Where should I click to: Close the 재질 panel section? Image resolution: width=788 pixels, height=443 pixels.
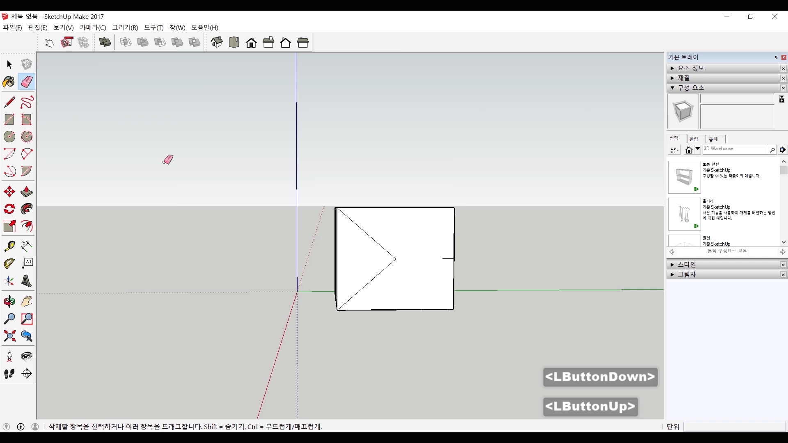pyautogui.click(x=783, y=78)
